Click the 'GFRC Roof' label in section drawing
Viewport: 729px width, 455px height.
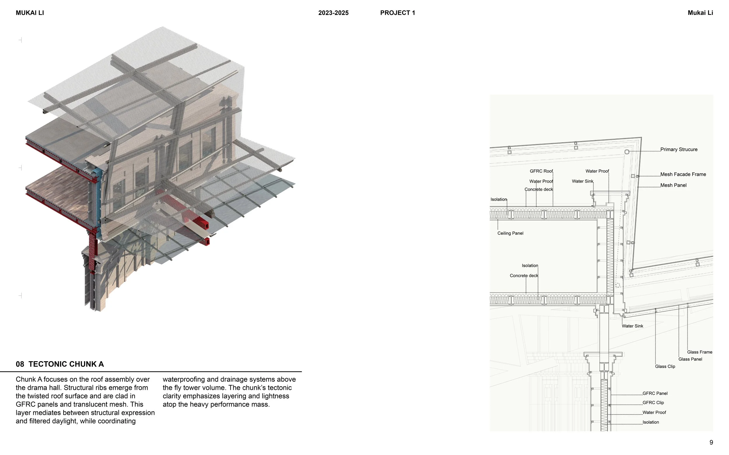pyautogui.click(x=541, y=171)
